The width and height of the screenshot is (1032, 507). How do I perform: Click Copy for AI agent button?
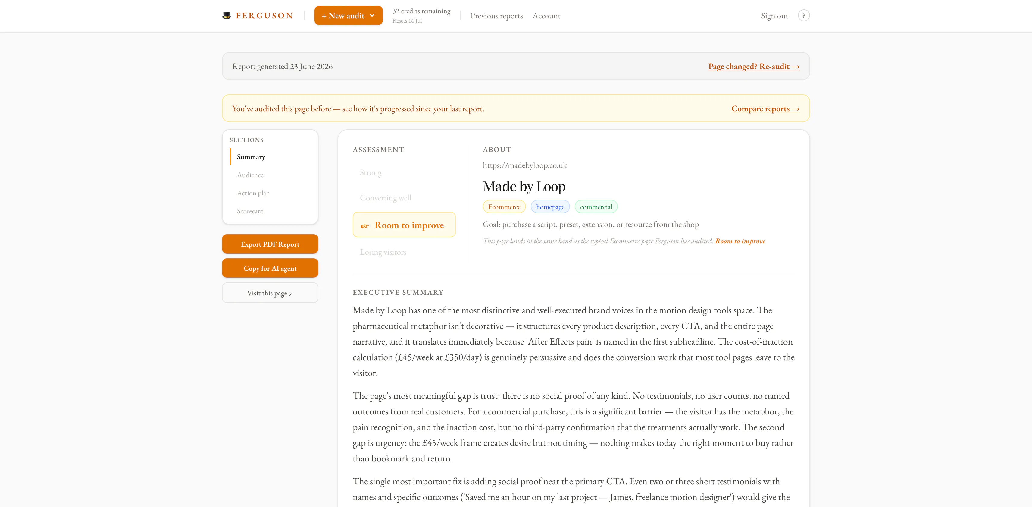pyautogui.click(x=270, y=268)
